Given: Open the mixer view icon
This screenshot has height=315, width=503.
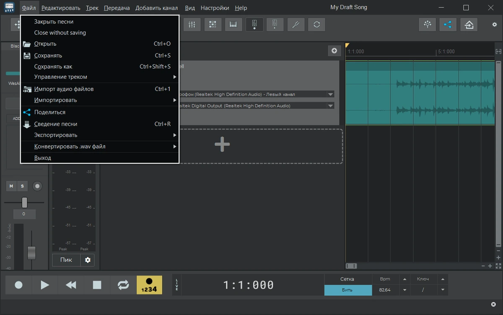Looking at the screenshot, I should [x=192, y=25].
